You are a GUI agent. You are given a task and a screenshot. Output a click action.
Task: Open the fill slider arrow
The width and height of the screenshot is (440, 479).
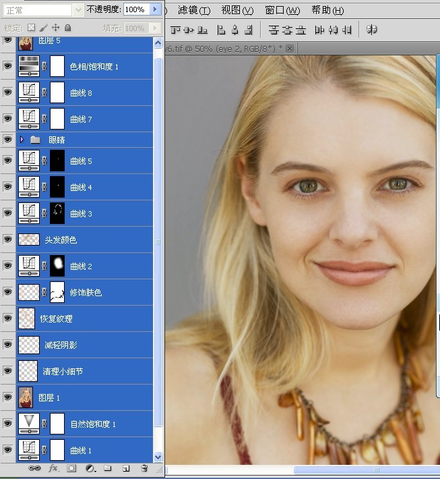coord(155,28)
